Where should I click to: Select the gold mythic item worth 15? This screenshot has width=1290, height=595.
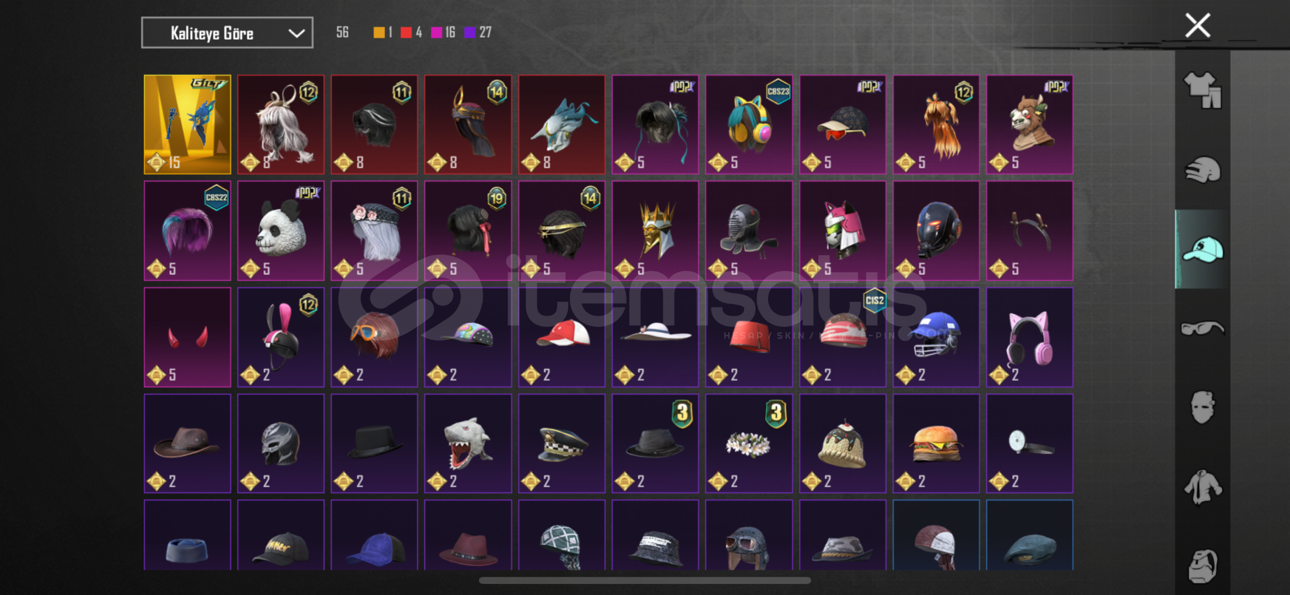tap(187, 125)
